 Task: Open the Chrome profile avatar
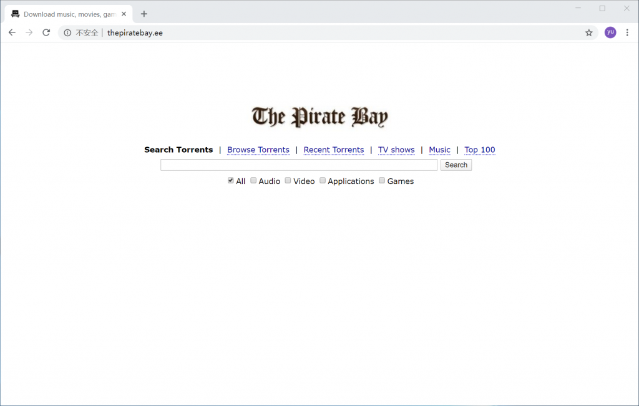point(610,32)
